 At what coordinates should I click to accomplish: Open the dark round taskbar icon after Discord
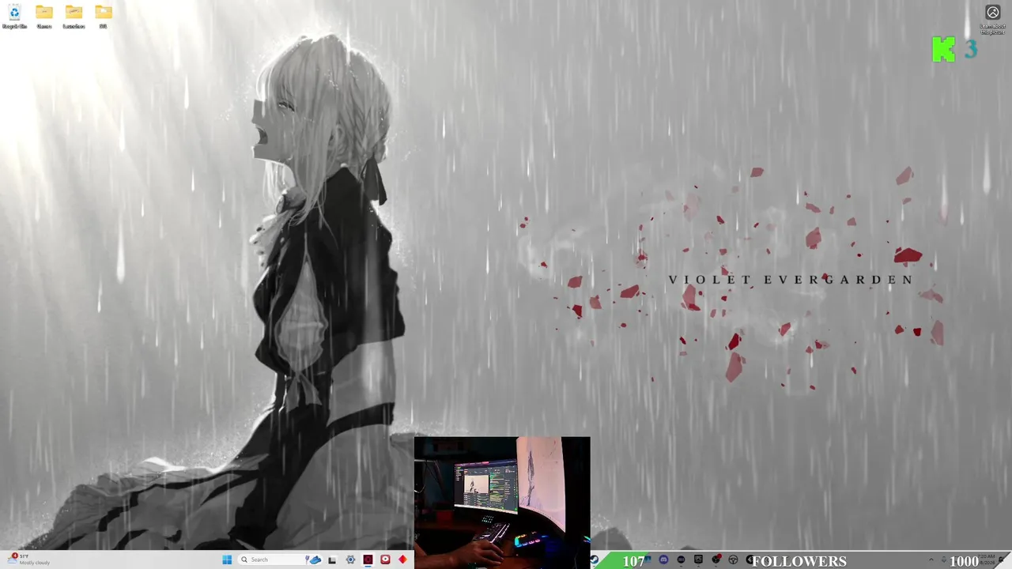point(681,560)
